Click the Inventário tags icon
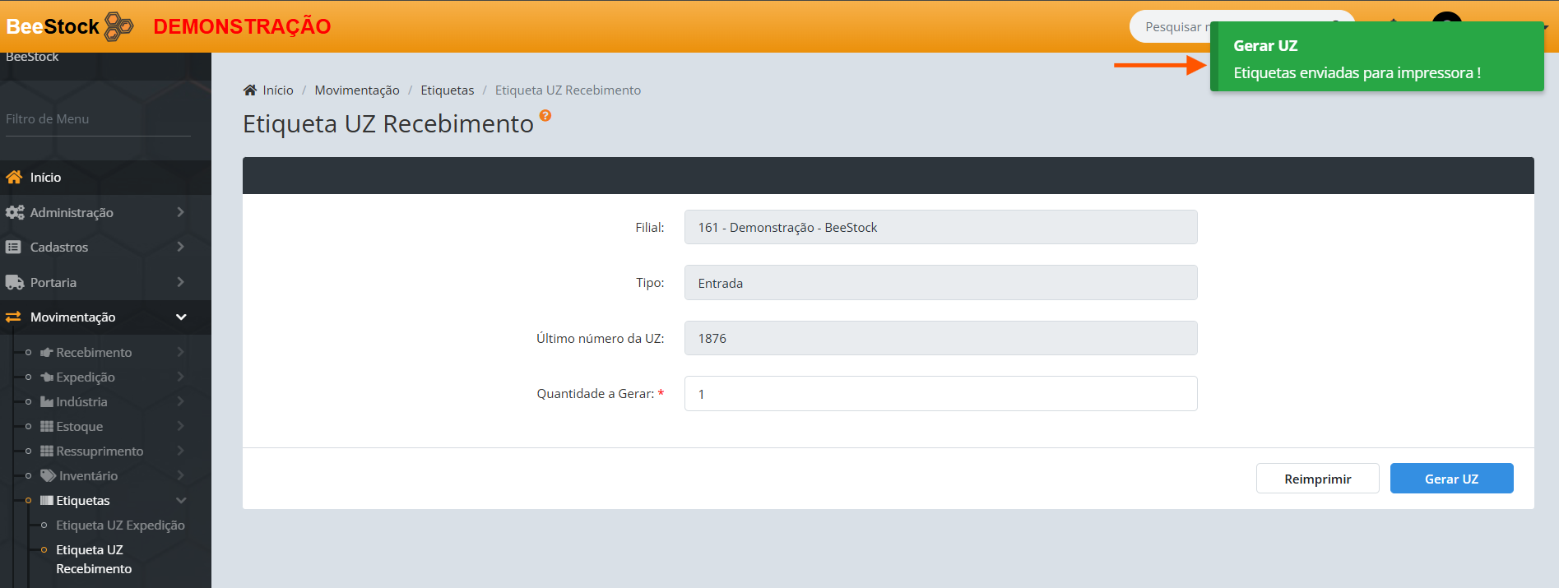Screen dimensions: 1559x588 (x=49, y=475)
